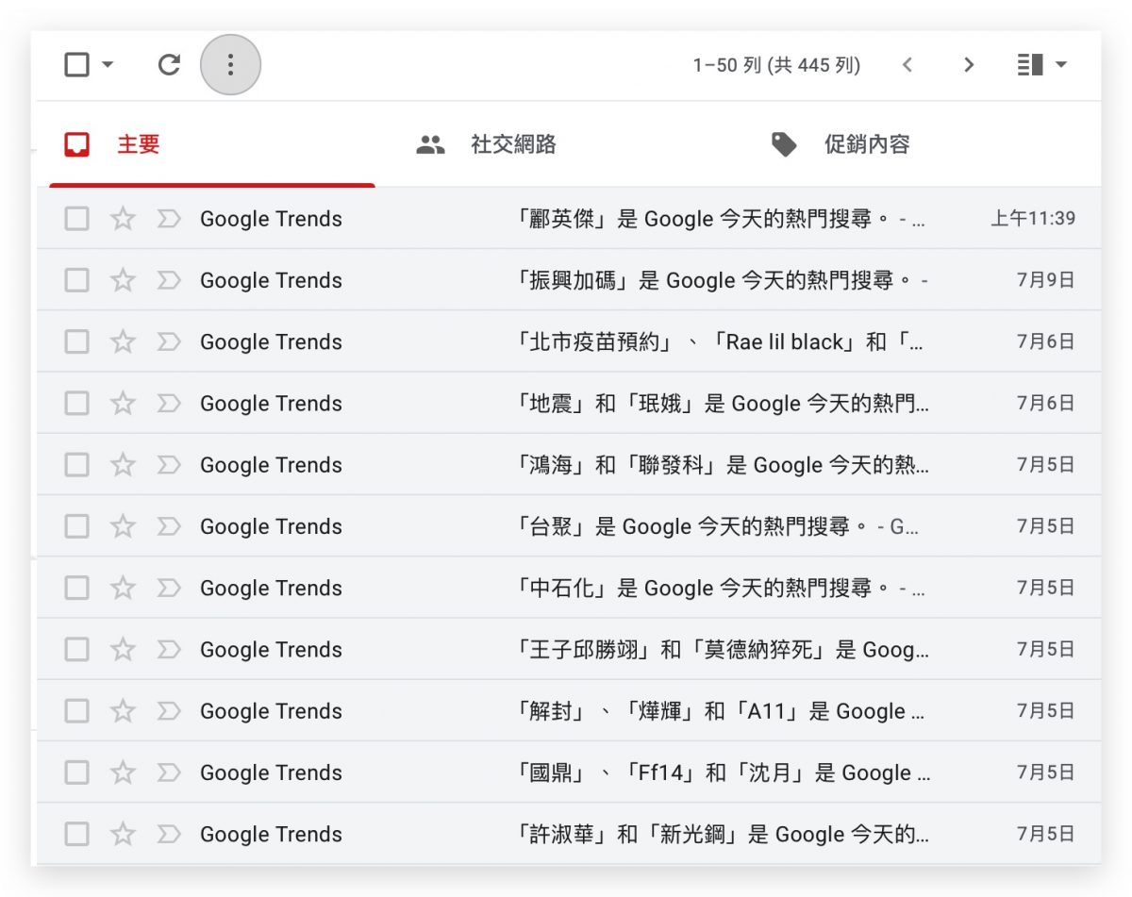The height and width of the screenshot is (897, 1132).
Task: Select the 「振興加碼」 email checkbox
Action: click(76, 280)
